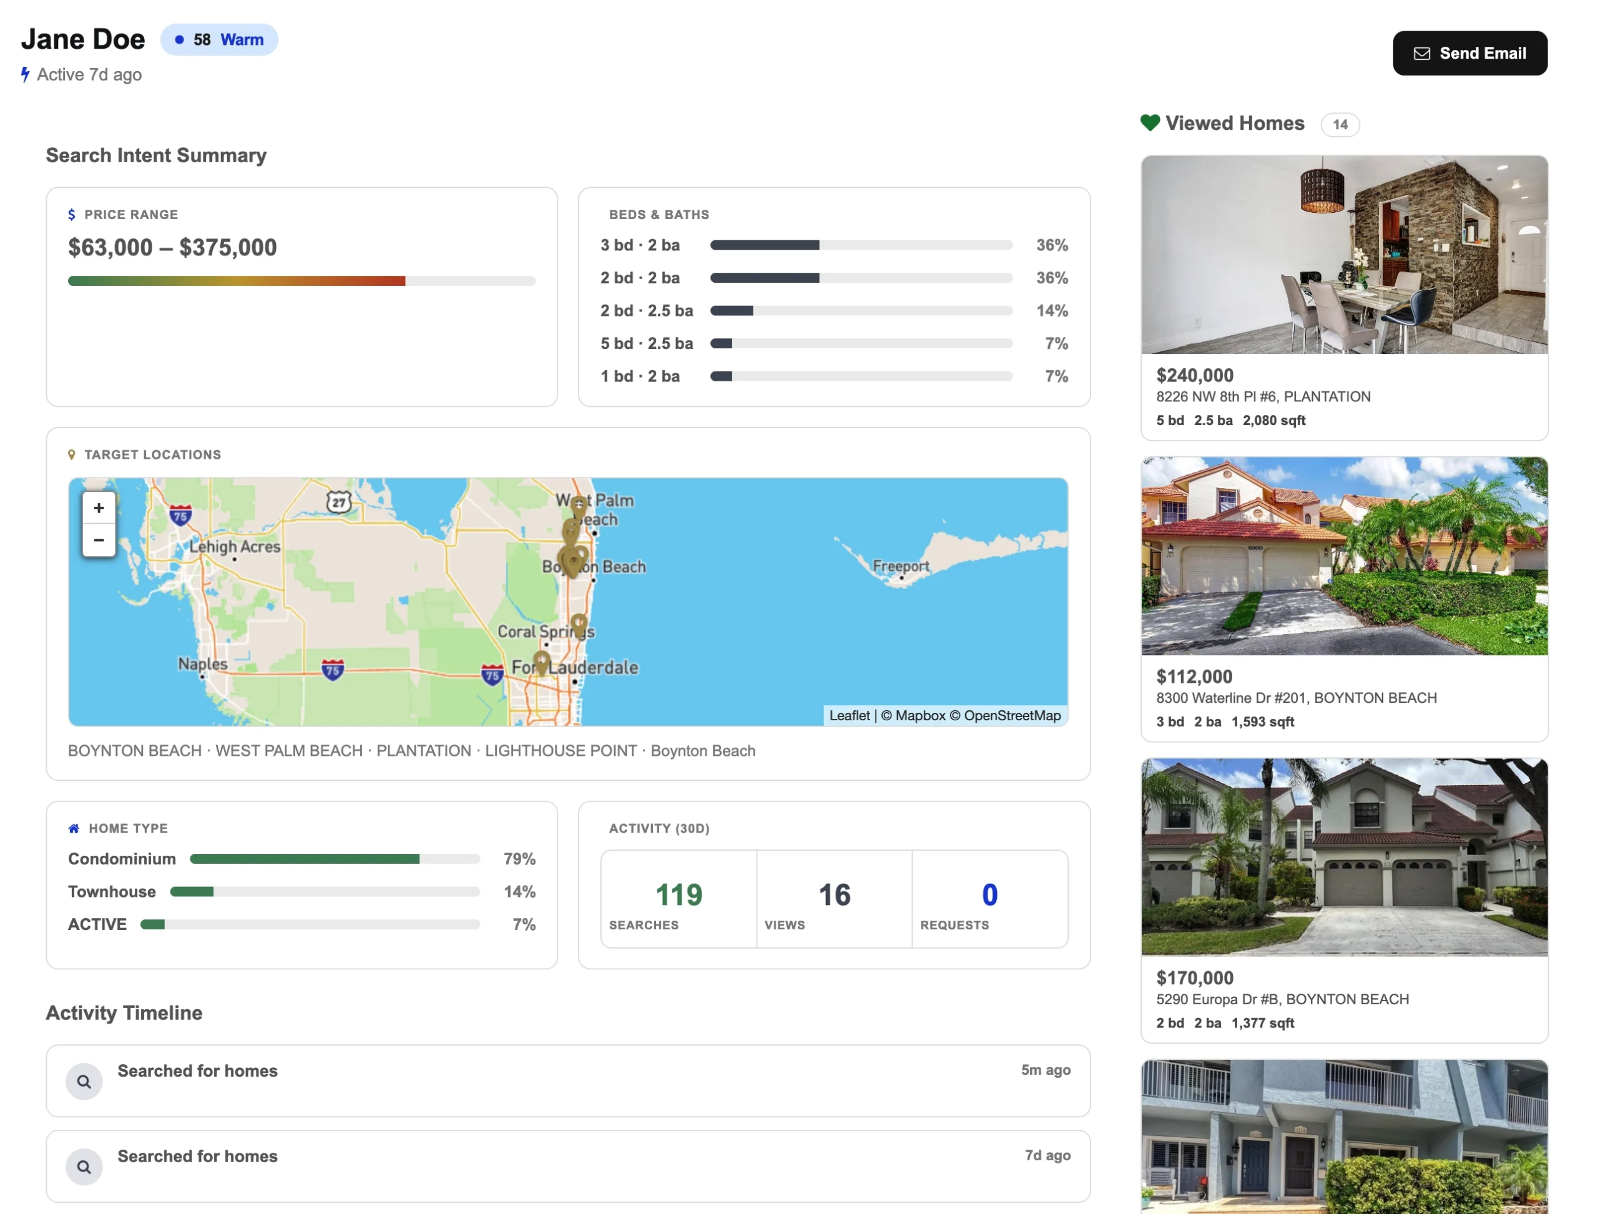Click the price range gradient bar
Viewport: 1598px width, 1214px height.
tap(301, 281)
